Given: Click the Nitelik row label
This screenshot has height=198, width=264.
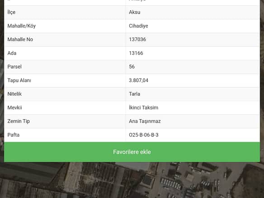Looking at the screenshot, I should pos(14,94).
